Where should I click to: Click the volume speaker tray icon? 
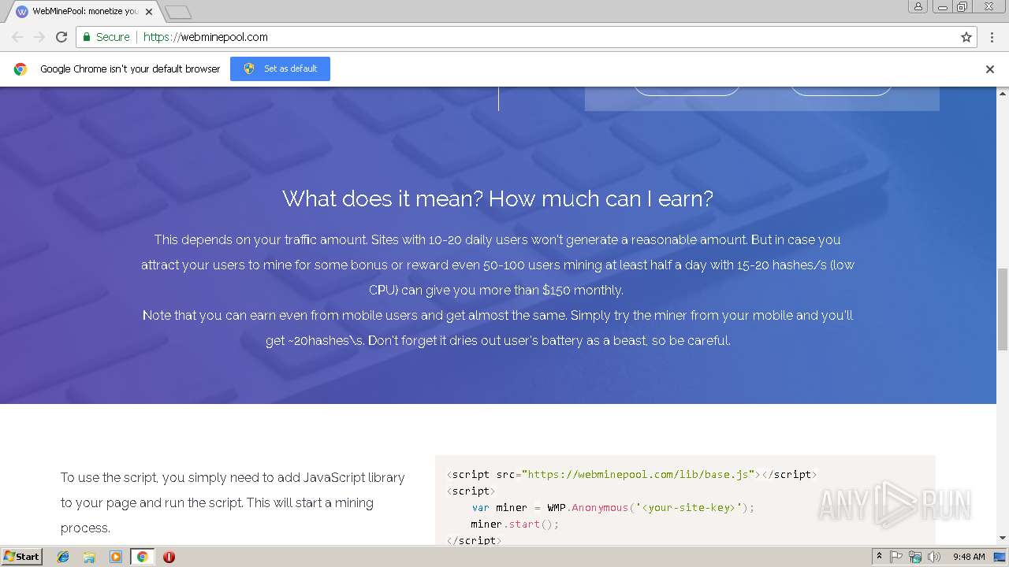pos(934,557)
